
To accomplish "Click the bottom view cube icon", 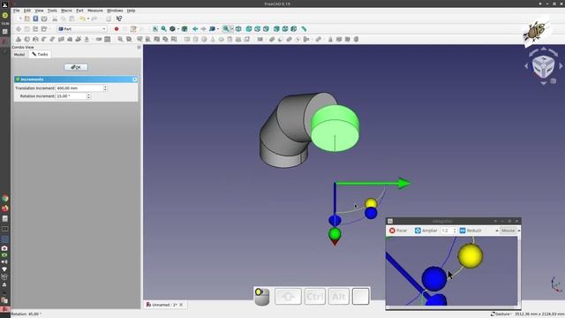I will click(x=285, y=29).
